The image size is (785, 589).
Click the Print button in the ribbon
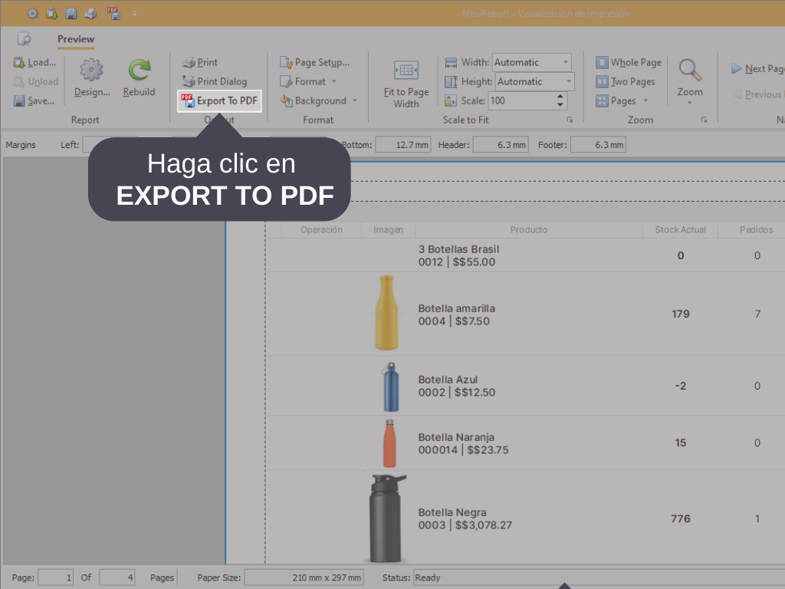pyautogui.click(x=200, y=62)
